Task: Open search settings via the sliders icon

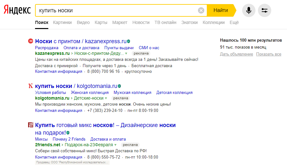Action: [x=265, y=10]
